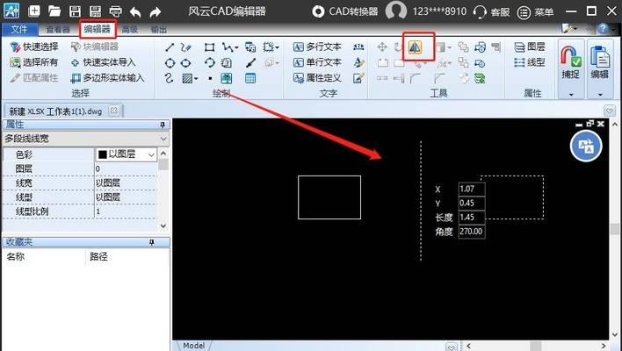
Task: Click the blue translate floating button
Action: pyautogui.click(x=585, y=146)
